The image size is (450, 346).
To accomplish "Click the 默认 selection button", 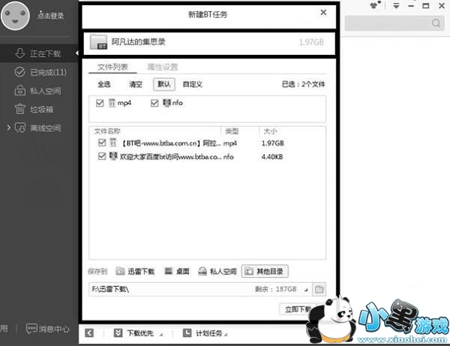I will (163, 84).
